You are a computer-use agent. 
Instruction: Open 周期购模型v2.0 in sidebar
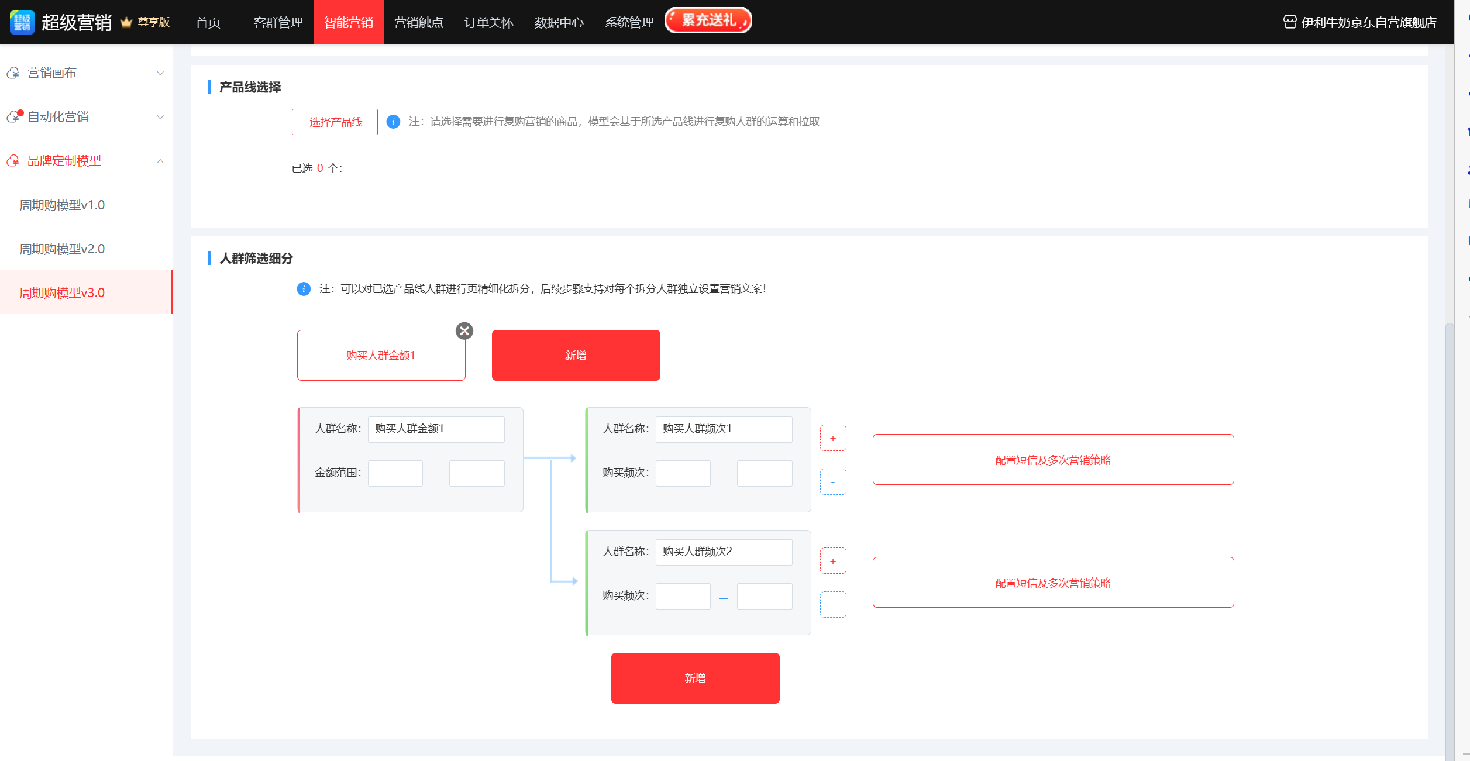coord(86,249)
